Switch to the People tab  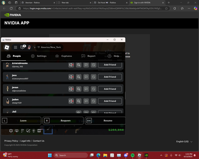click(14, 56)
